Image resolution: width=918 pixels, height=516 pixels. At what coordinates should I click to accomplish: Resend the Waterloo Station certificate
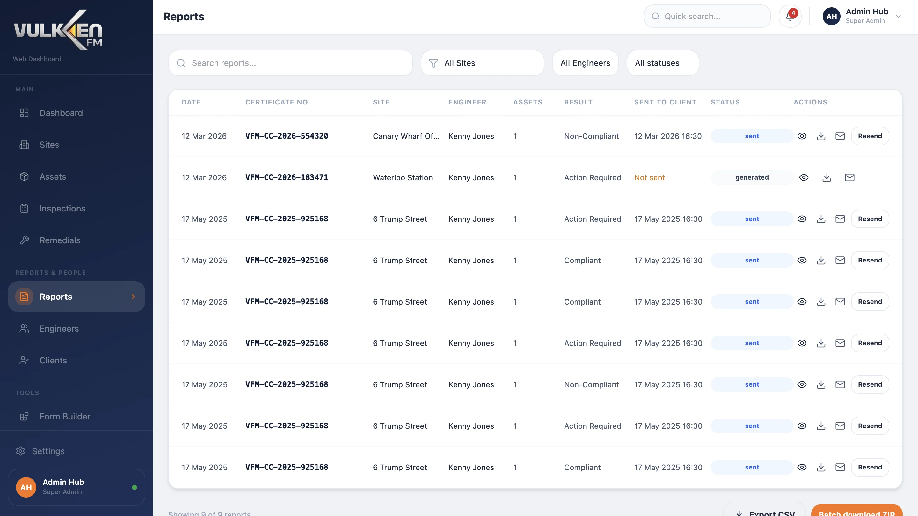click(x=849, y=177)
